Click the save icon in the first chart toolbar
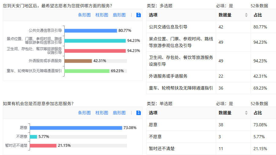Image resolution: width=276 pixels, height=155 pixels. [139, 15]
